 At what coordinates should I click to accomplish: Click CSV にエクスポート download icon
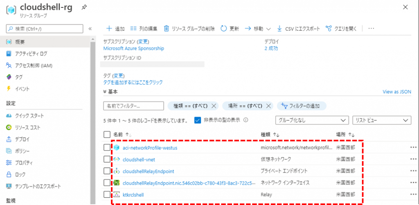pos(279,29)
